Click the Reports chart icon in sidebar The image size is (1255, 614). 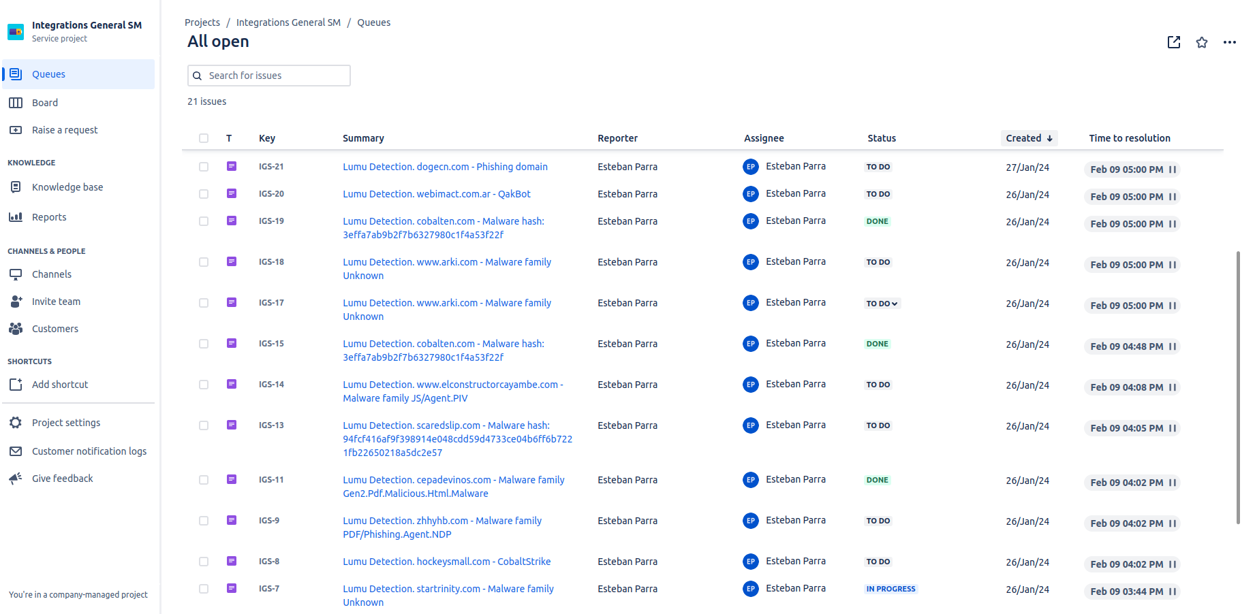16,217
